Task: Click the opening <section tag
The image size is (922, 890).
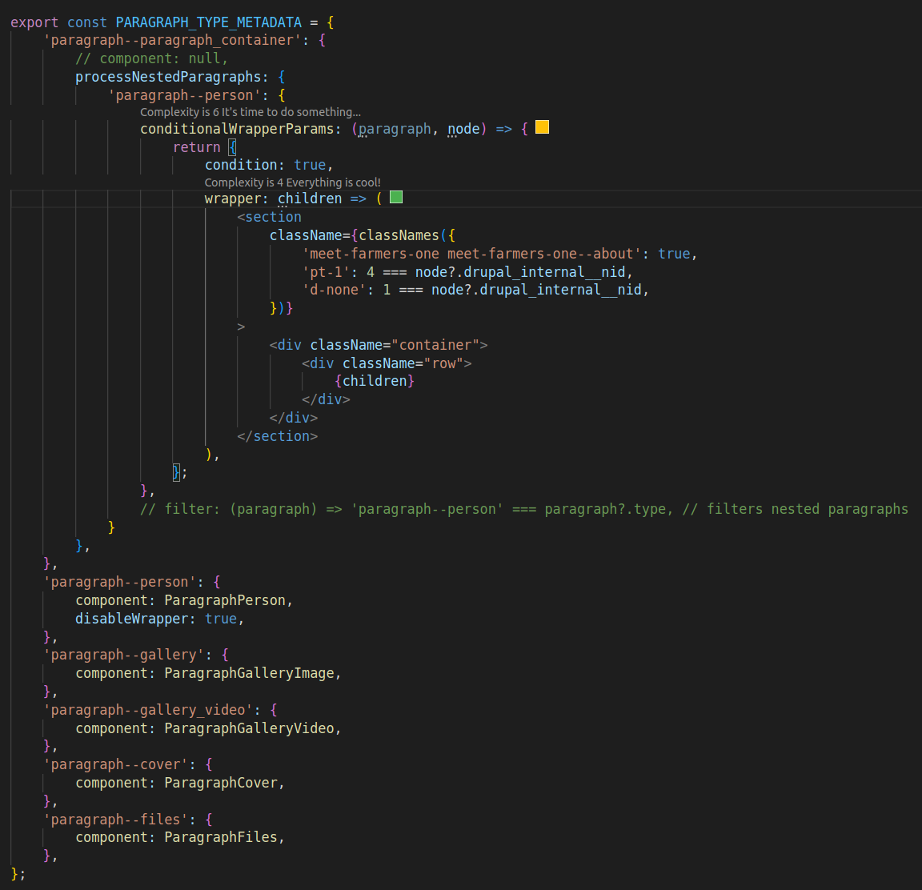Action: click(x=269, y=217)
